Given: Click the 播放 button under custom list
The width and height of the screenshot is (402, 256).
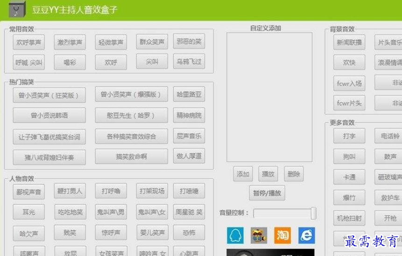Looking at the screenshot, I should click(x=268, y=174).
